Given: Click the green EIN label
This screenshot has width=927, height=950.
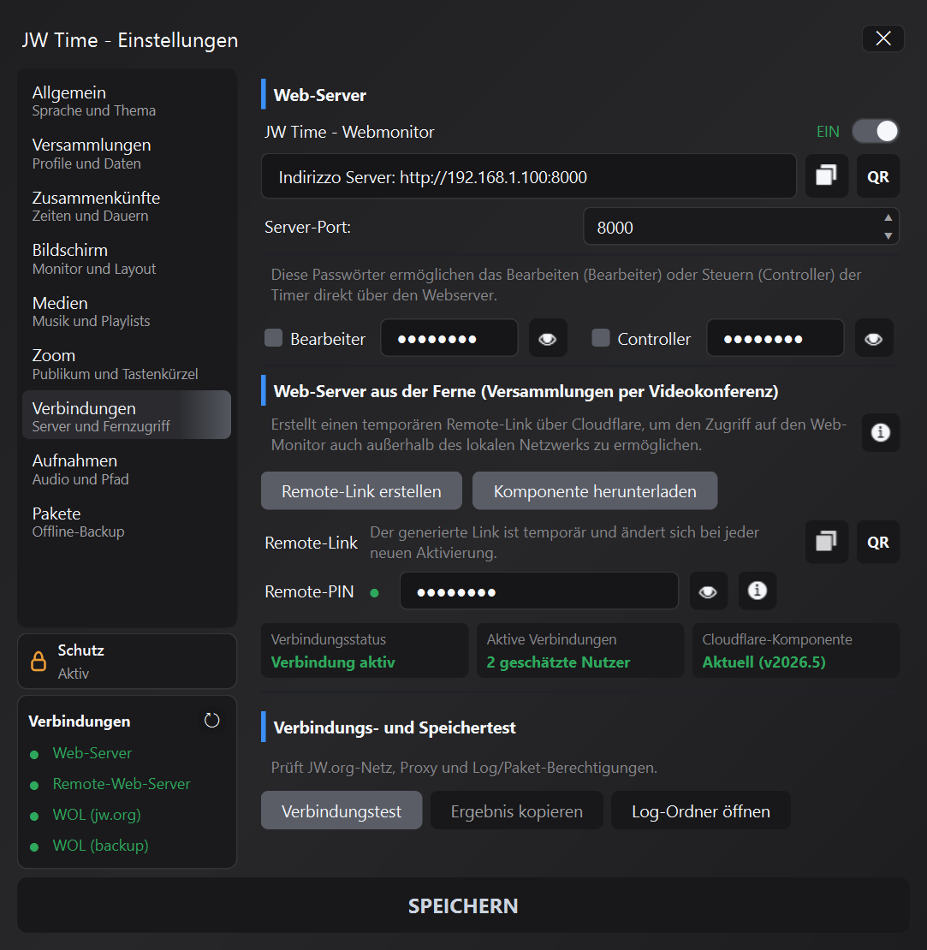Looking at the screenshot, I should [x=828, y=132].
